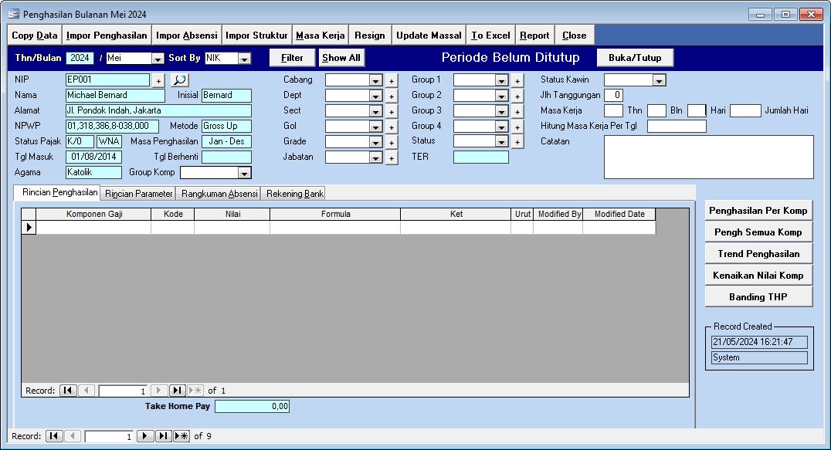Click the Trend Penghasilan button
831x450 pixels.
click(759, 253)
